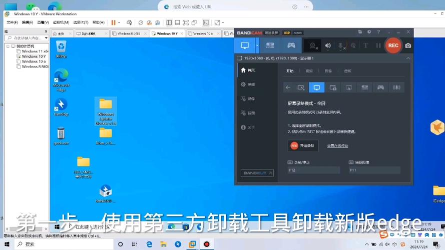Take a screenshot with Bandicam camera icon

pos(408,45)
